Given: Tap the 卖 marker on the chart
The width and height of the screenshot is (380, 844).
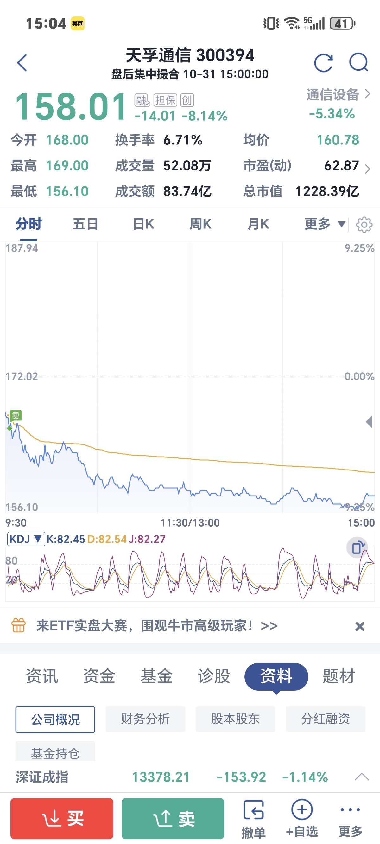Looking at the screenshot, I should 16,415.
